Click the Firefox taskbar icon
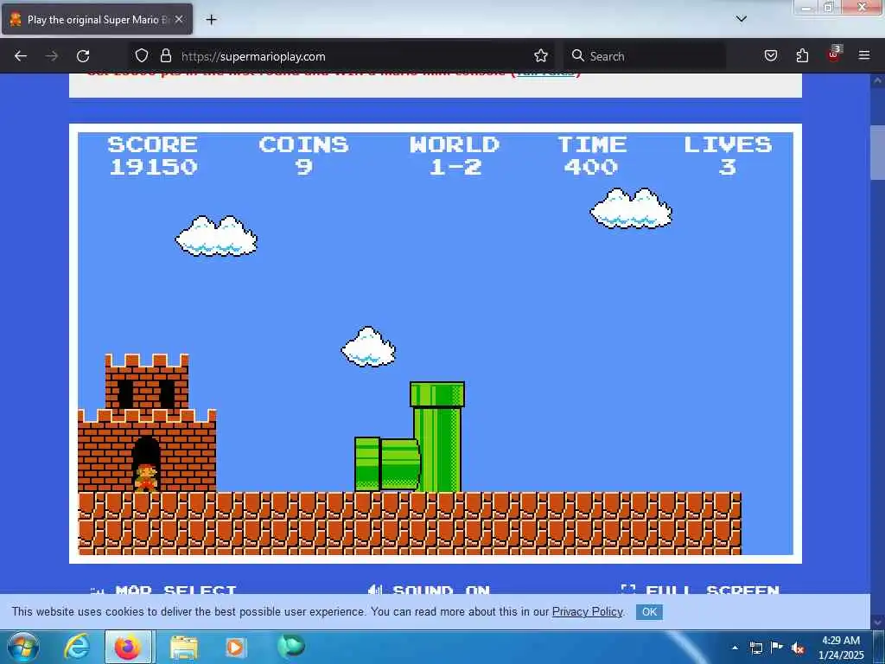Screen dimensions: 885x664 pos(128,647)
